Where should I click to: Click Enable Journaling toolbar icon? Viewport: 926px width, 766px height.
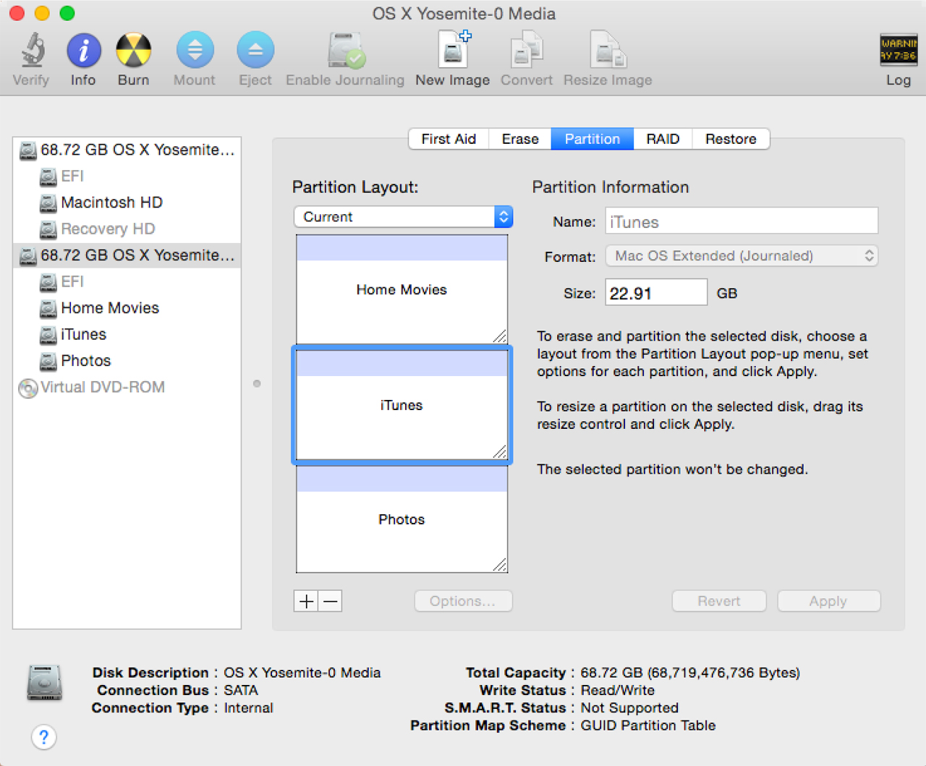(x=346, y=50)
